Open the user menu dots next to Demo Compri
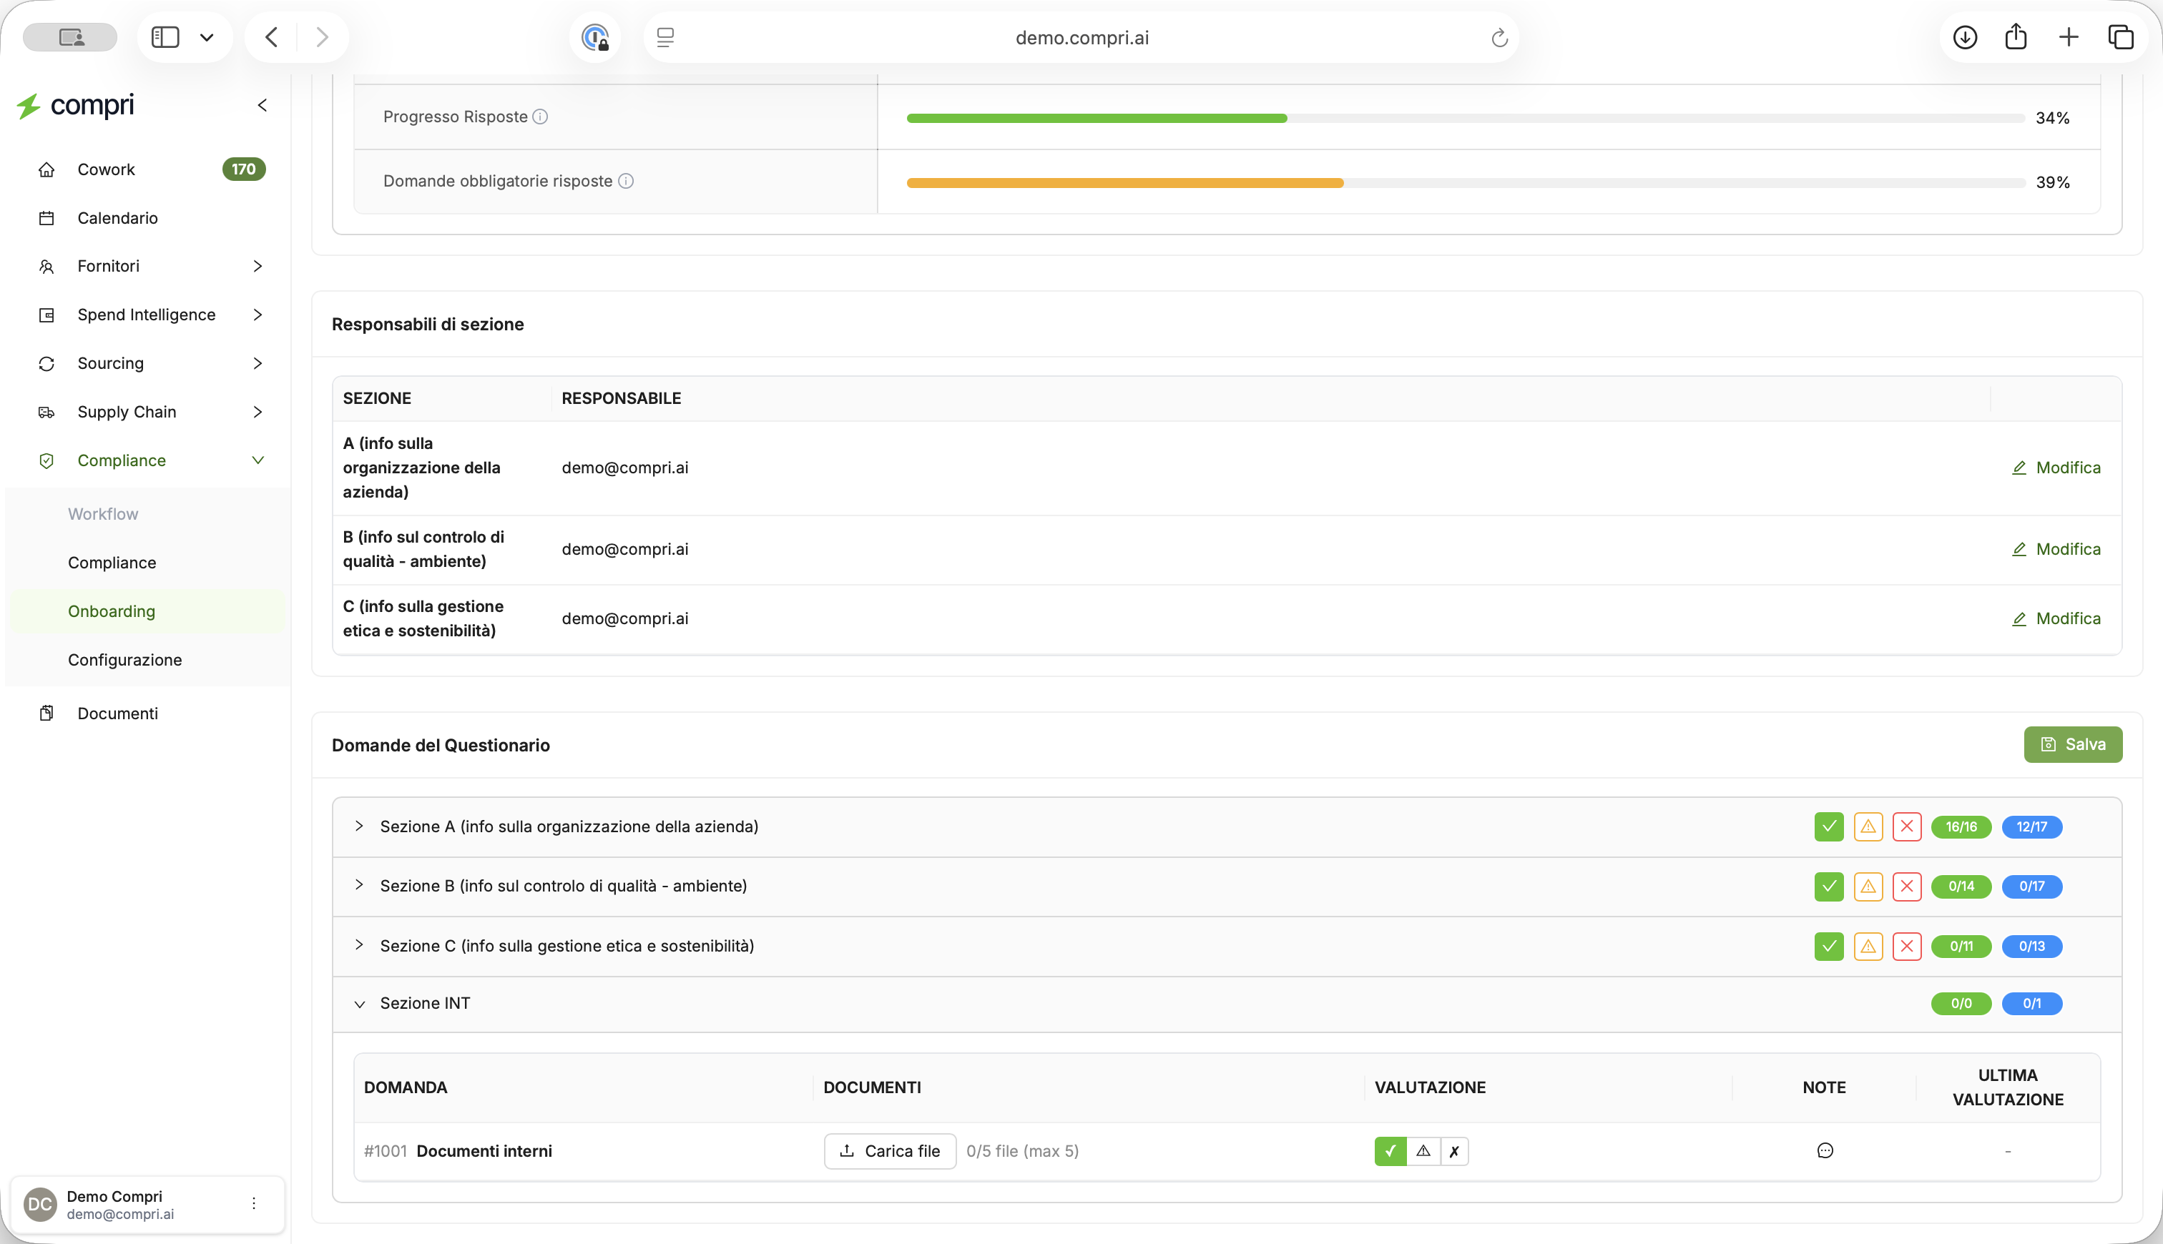This screenshot has height=1244, width=2163. [254, 1203]
